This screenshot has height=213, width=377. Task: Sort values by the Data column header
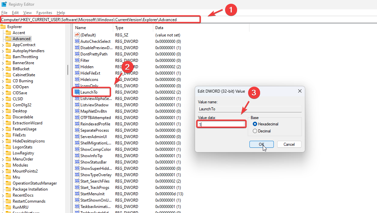[201, 28]
